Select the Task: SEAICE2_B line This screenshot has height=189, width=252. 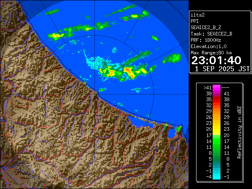point(211,34)
